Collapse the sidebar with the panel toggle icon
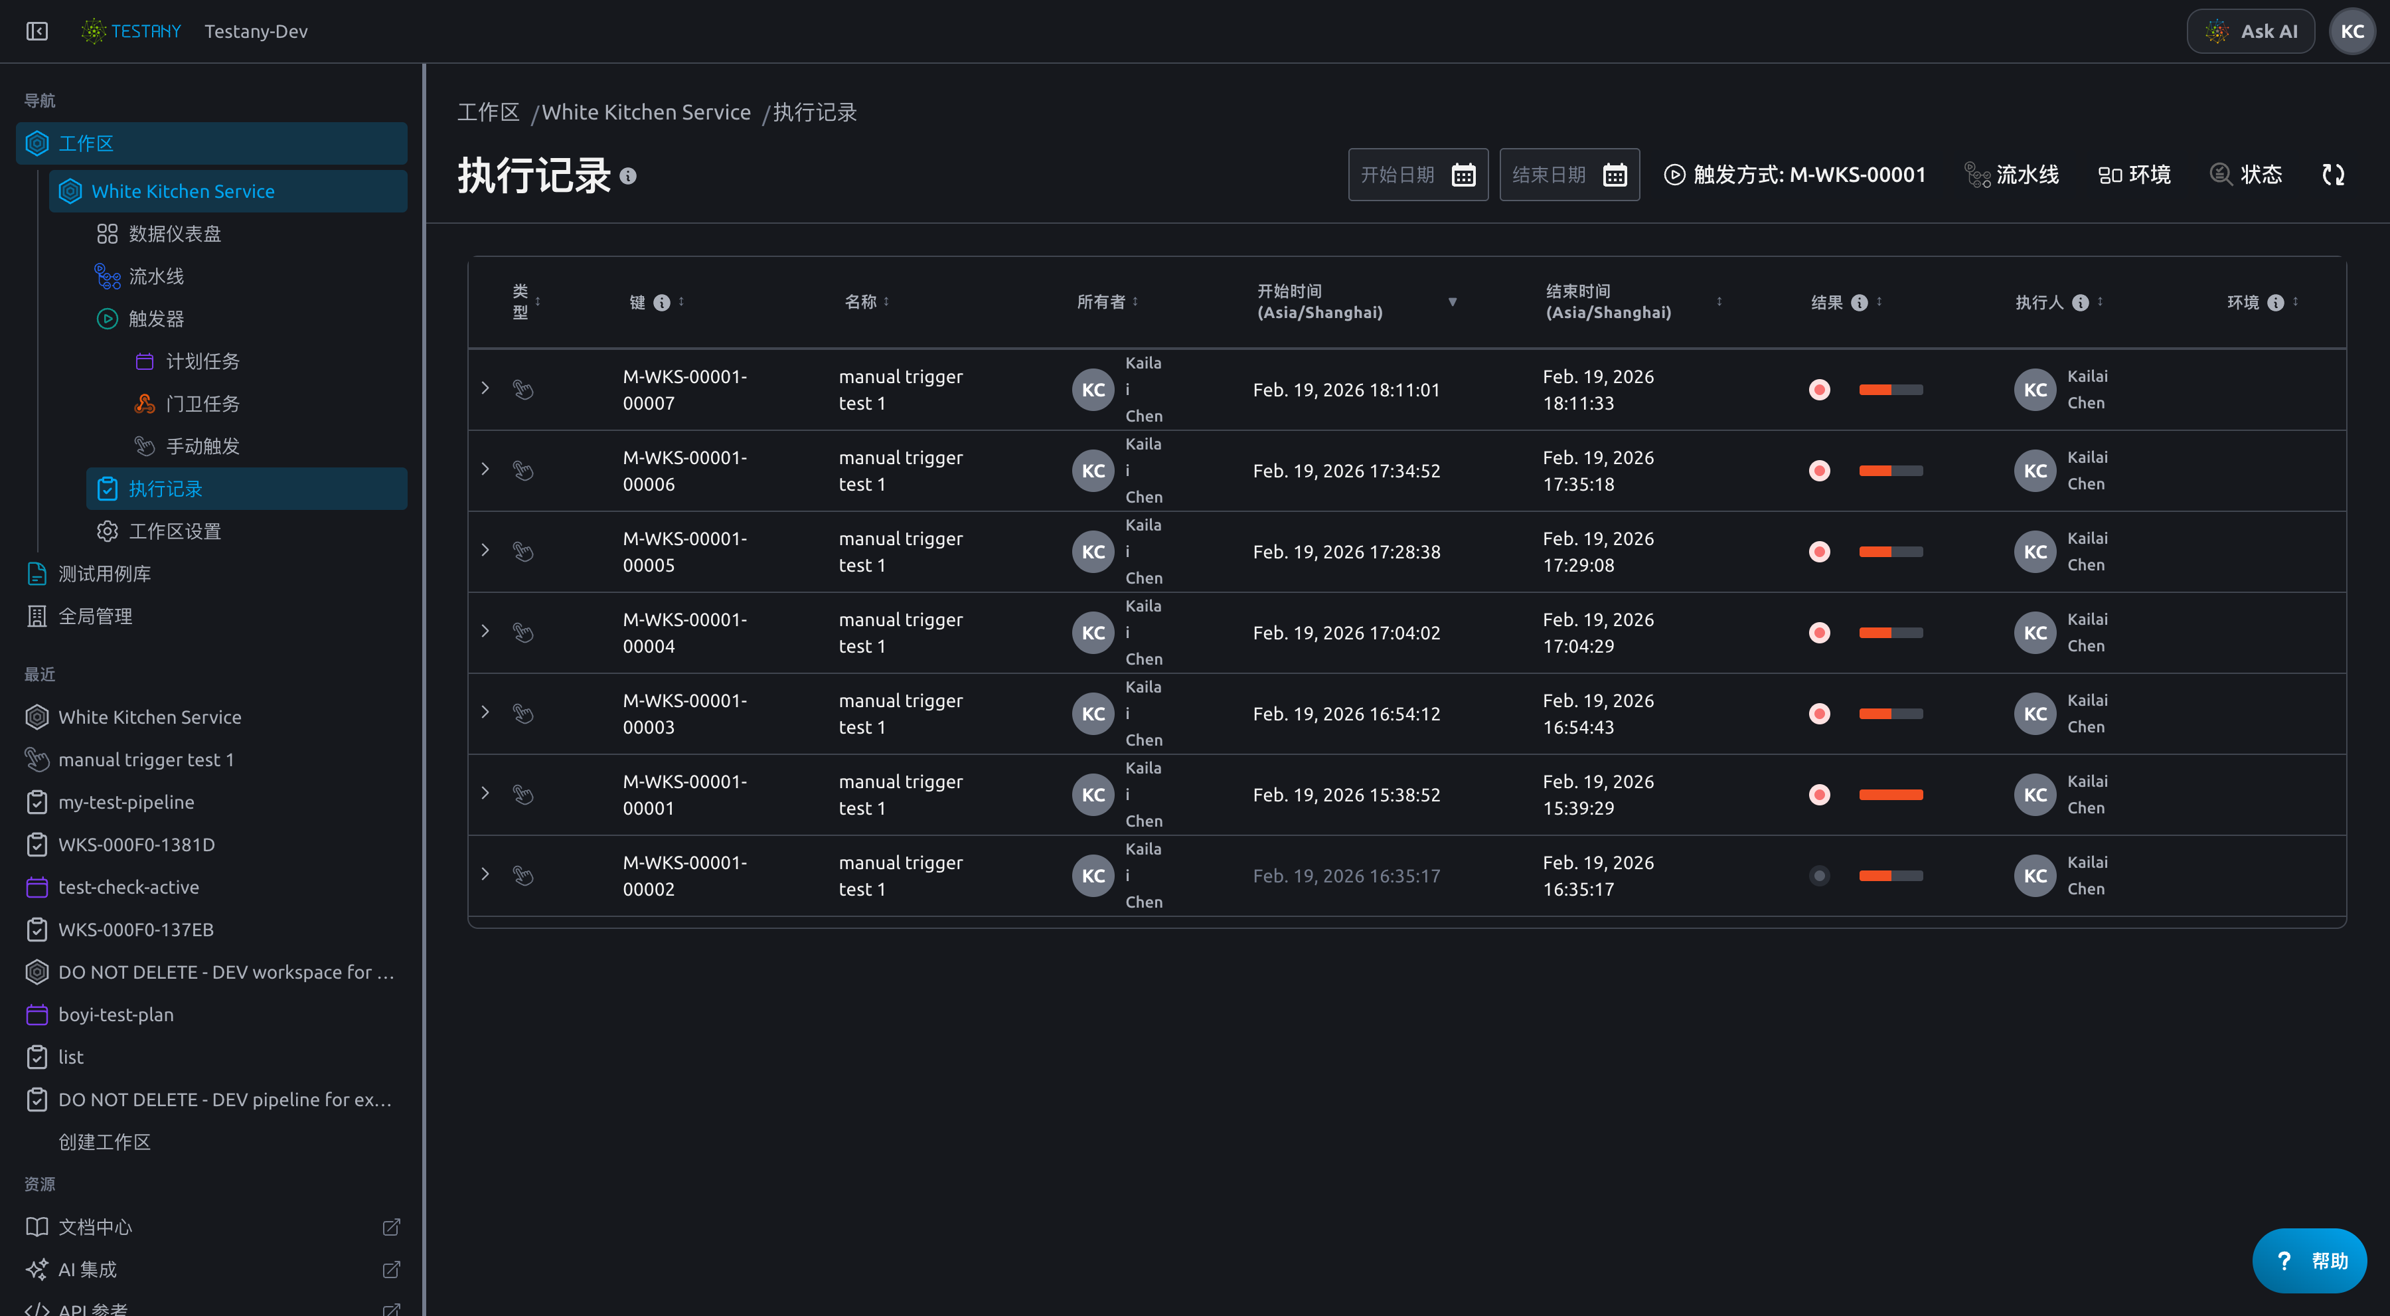Image resolution: width=2390 pixels, height=1316 pixels. (x=37, y=31)
